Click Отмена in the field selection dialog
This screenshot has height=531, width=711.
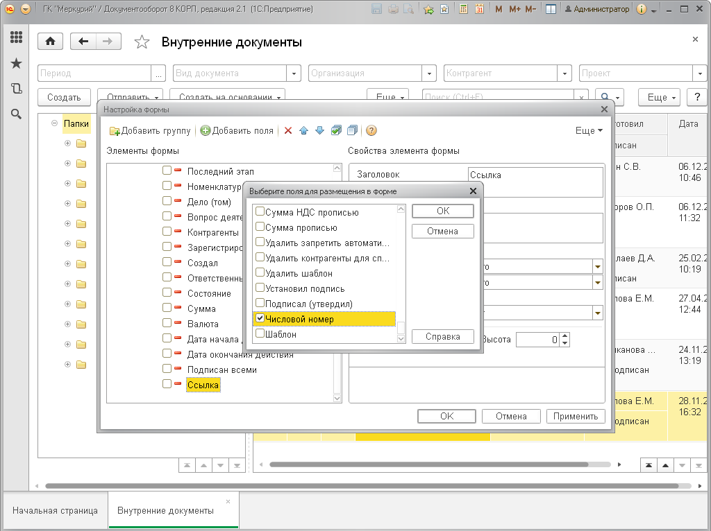point(443,232)
